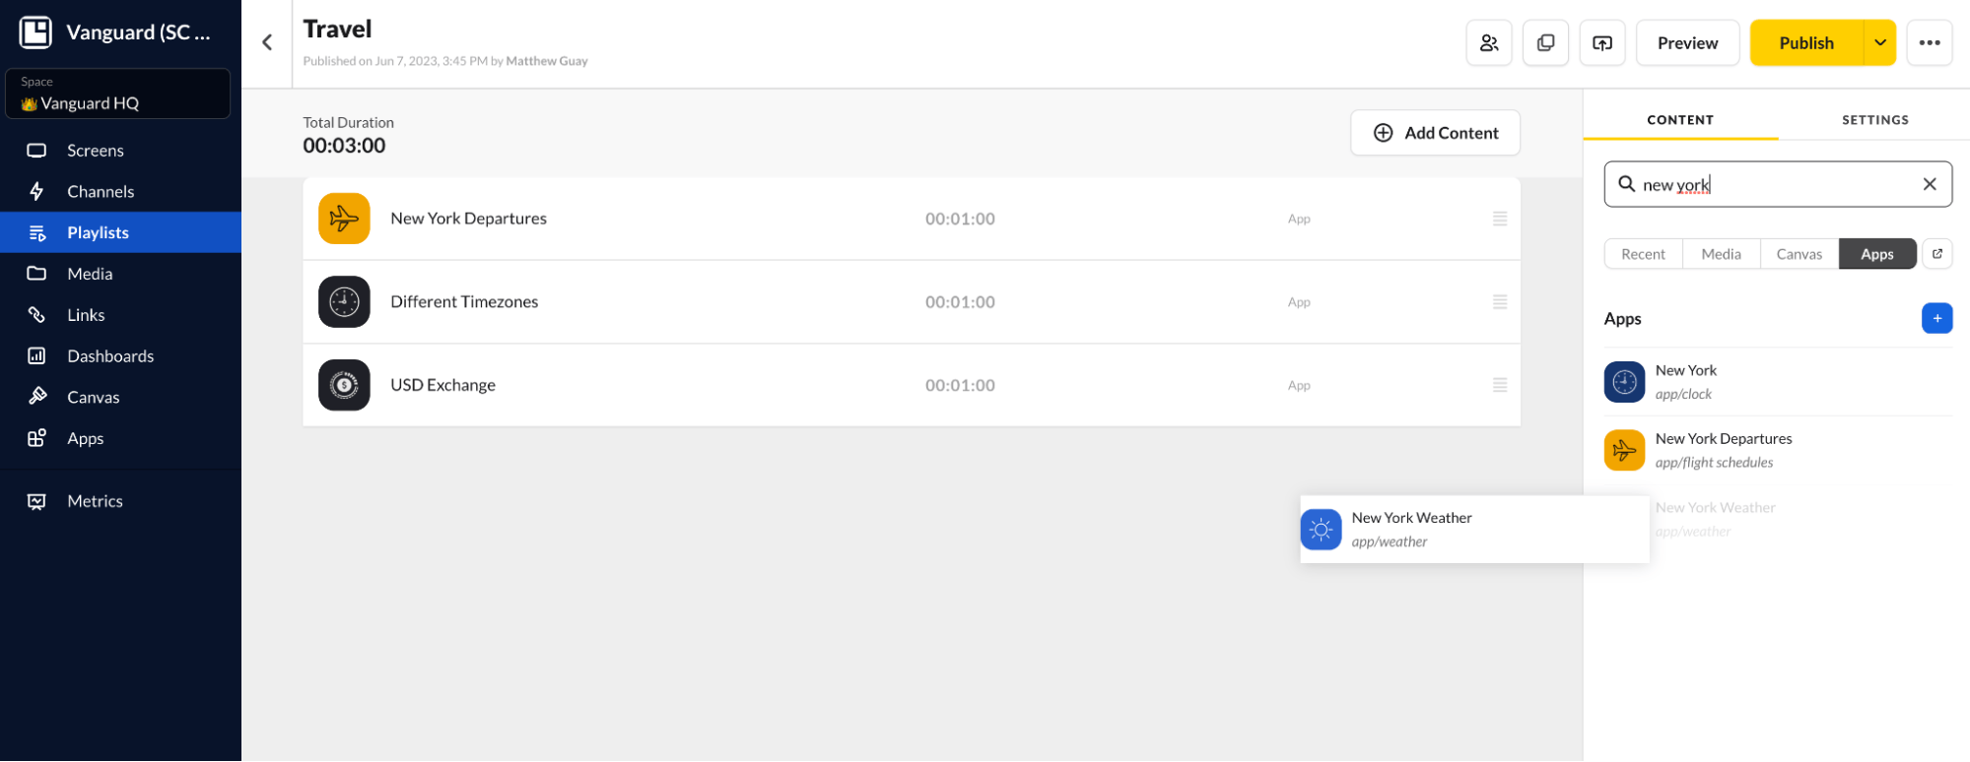
Task: Click the set to screen icon
Action: pyautogui.click(x=1601, y=43)
